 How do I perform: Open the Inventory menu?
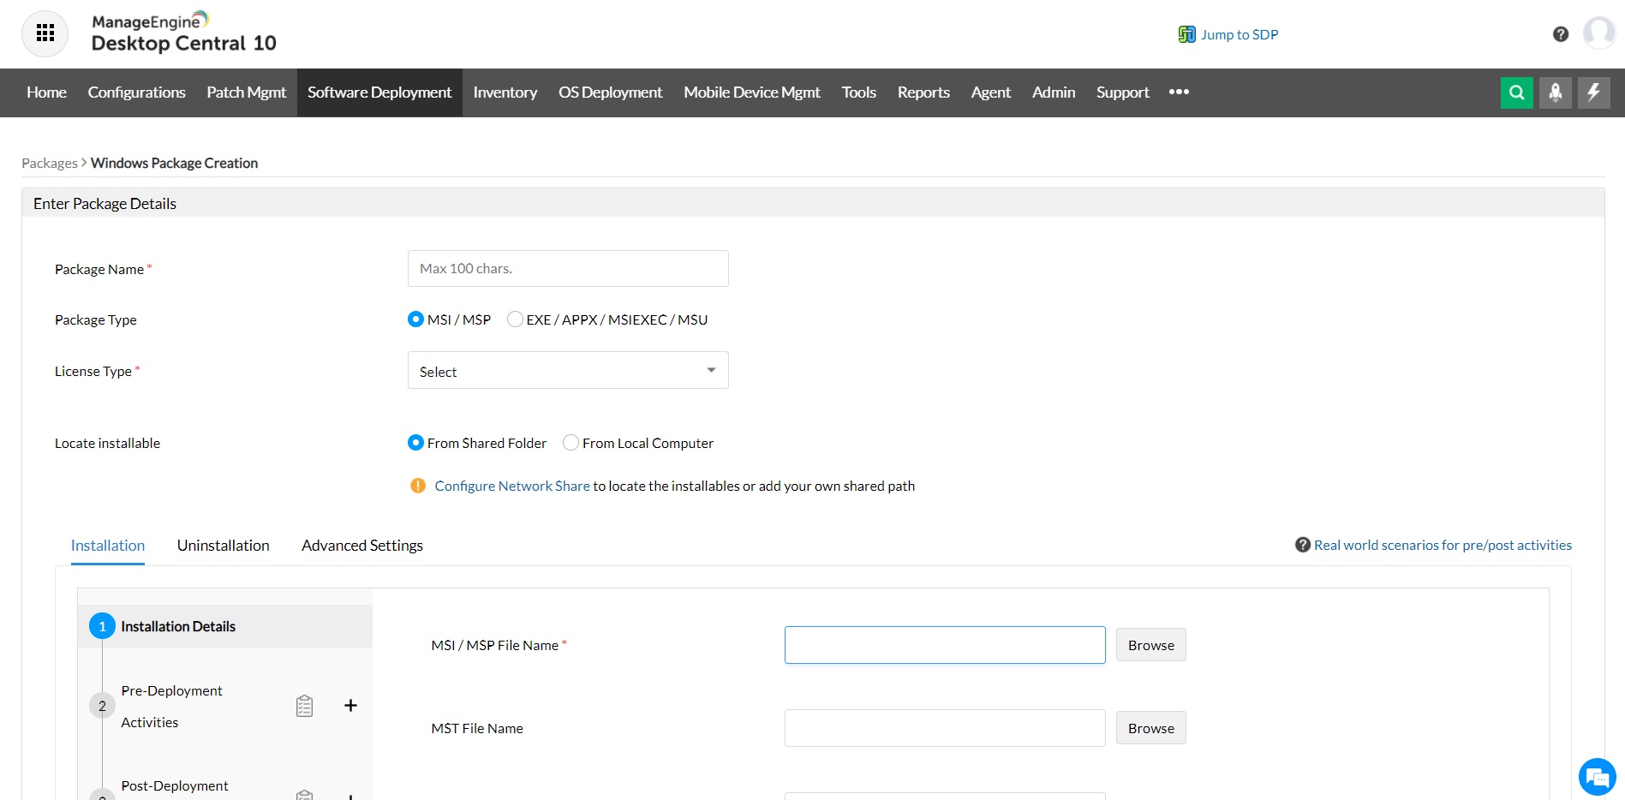pyautogui.click(x=505, y=93)
